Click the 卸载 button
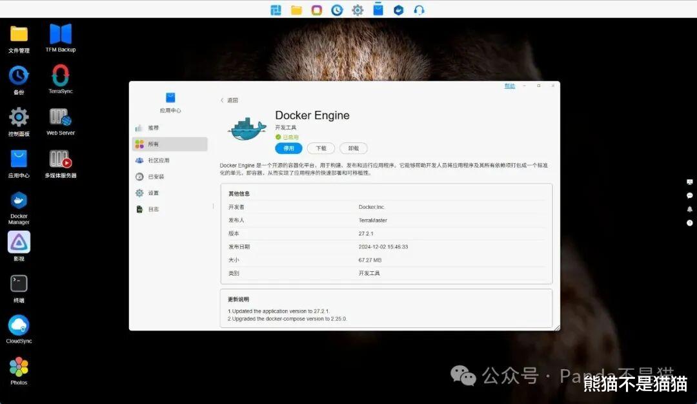 coord(354,148)
